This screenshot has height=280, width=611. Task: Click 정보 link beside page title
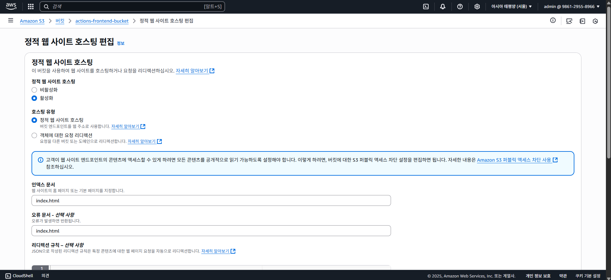[121, 43]
